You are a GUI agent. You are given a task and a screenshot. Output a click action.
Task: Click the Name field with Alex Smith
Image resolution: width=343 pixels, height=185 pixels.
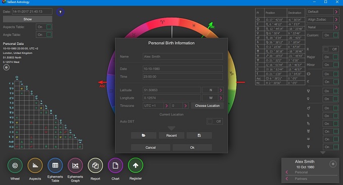pyautogui.click(x=183, y=56)
